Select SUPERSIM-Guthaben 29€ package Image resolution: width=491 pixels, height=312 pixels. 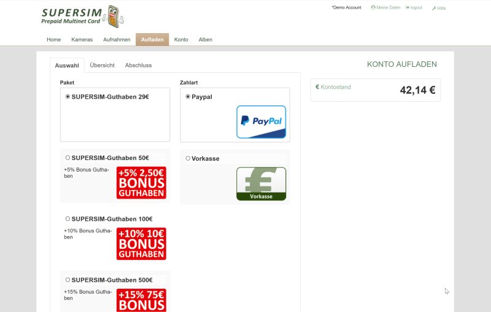coord(68,96)
